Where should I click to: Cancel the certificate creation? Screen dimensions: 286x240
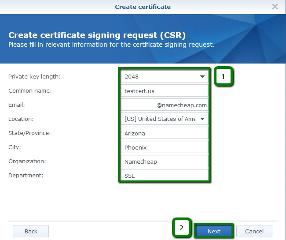tap(254, 231)
